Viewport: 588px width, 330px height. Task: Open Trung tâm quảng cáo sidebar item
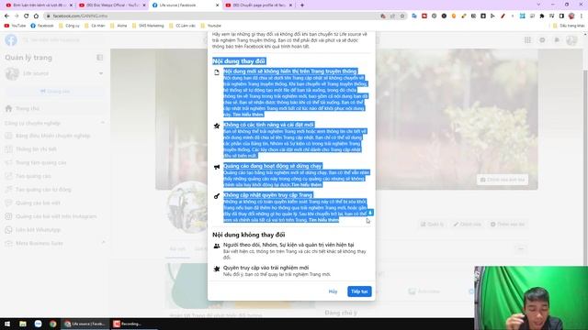coord(40,162)
